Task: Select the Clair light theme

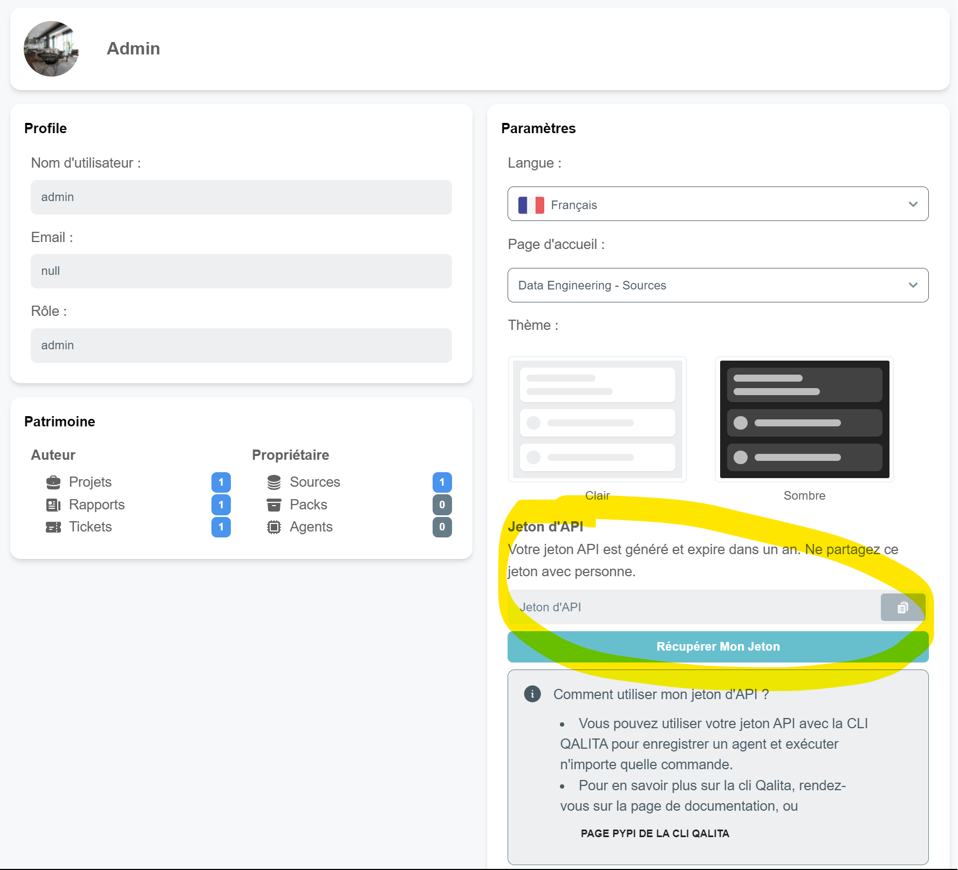Action: pyautogui.click(x=597, y=419)
